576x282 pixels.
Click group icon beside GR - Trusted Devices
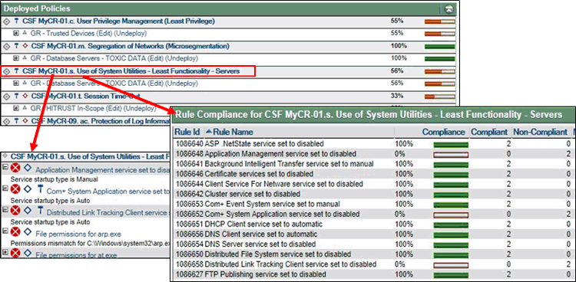point(25,34)
